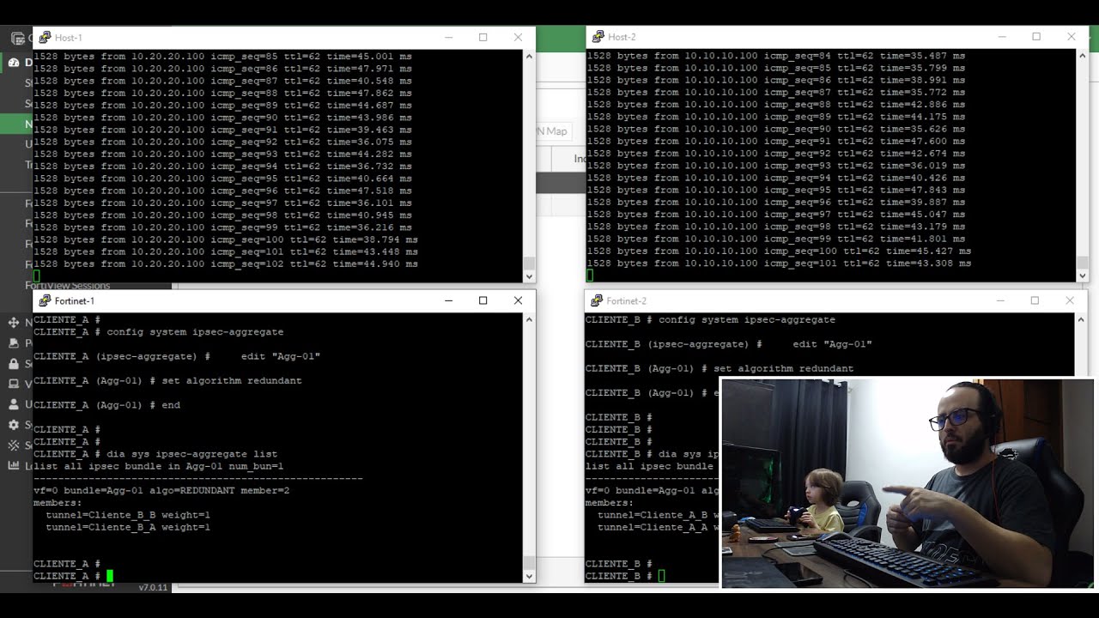
Task: Click the PuTTY icon in Host-2 title bar
Action: pos(598,37)
